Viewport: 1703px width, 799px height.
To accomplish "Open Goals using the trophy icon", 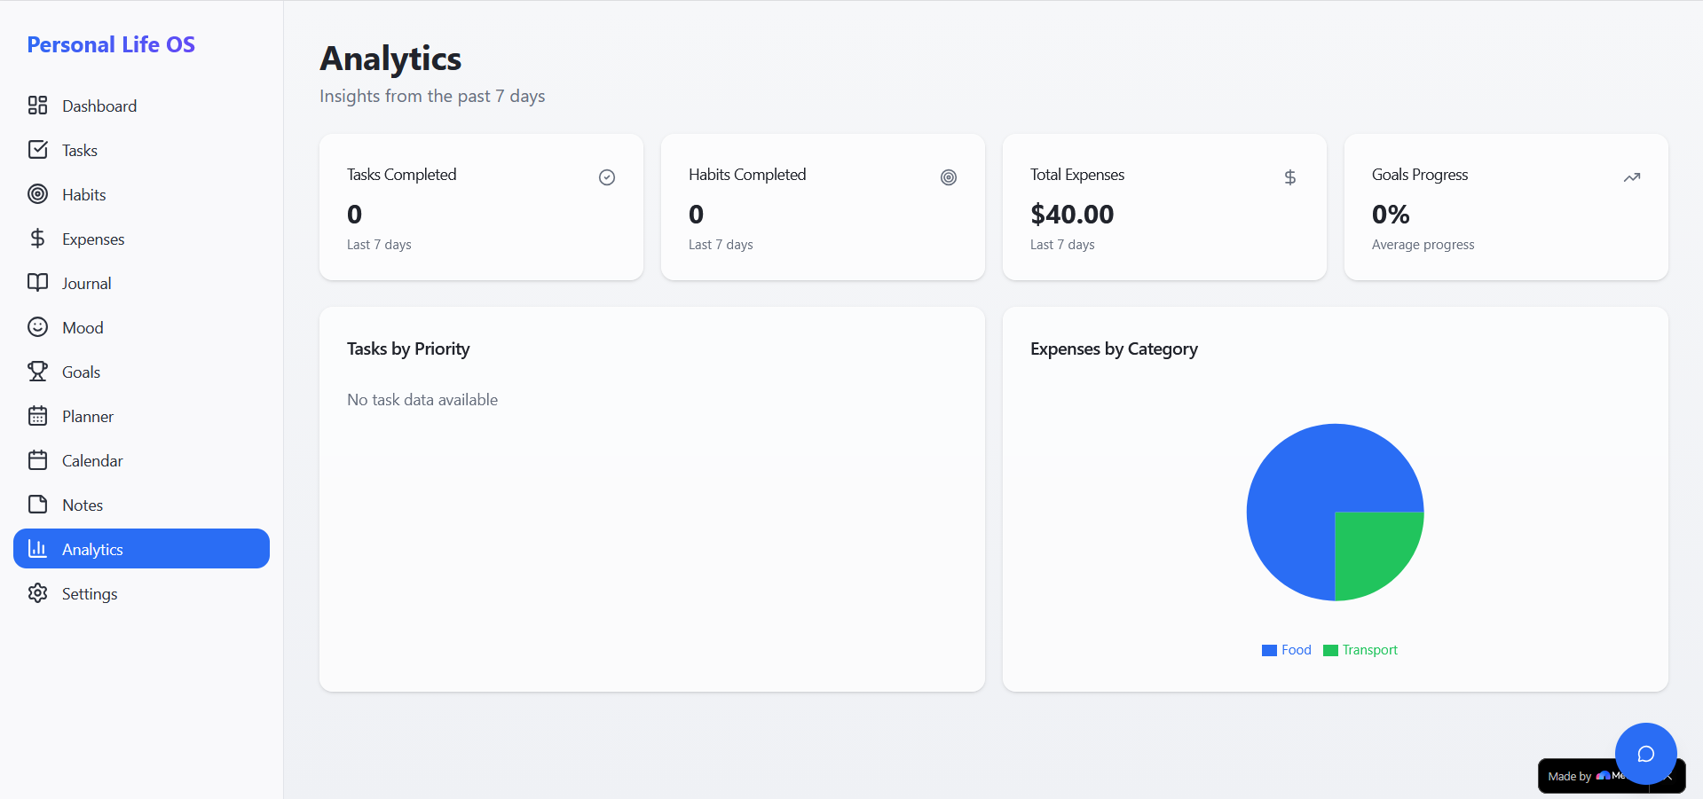I will pos(37,372).
